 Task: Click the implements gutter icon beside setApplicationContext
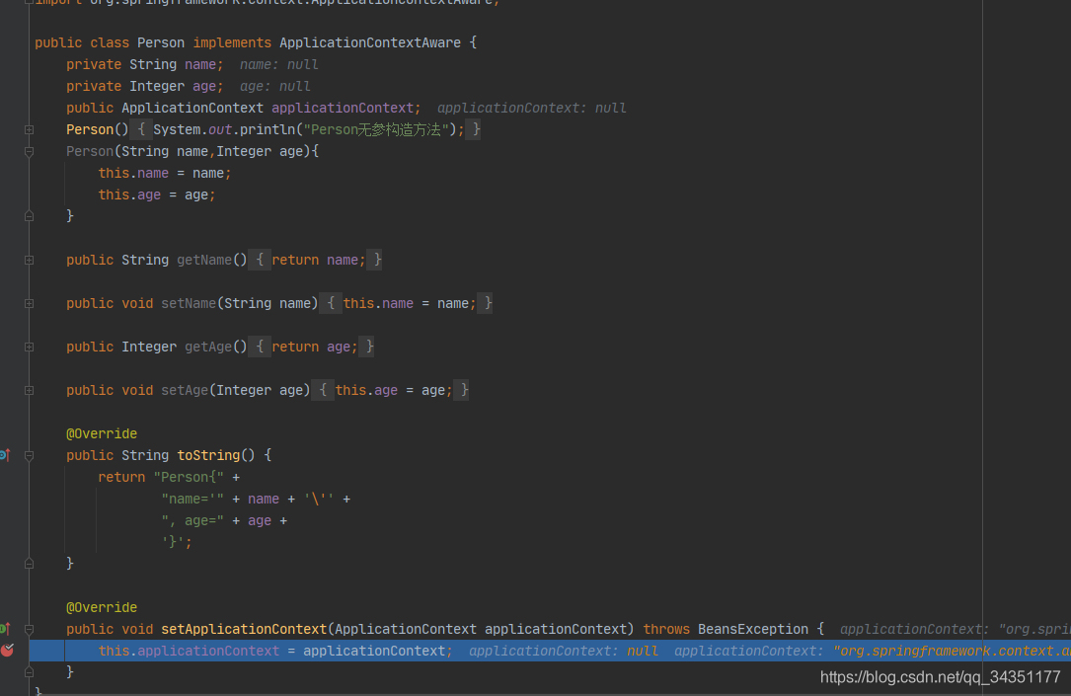click(5, 629)
